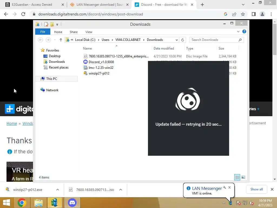The height and width of the screenshot is (208, 277).
Task: Select Downloads under Favorites
Action: click(57, 61)
